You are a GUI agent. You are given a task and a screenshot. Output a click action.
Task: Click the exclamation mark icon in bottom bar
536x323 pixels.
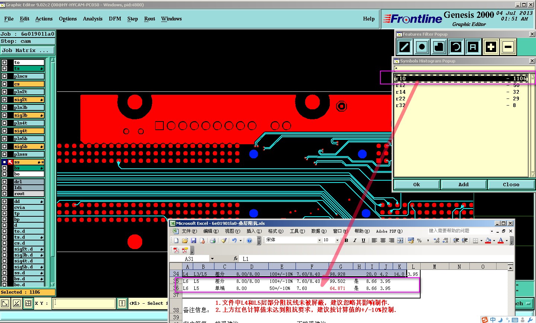pos(122,303)
